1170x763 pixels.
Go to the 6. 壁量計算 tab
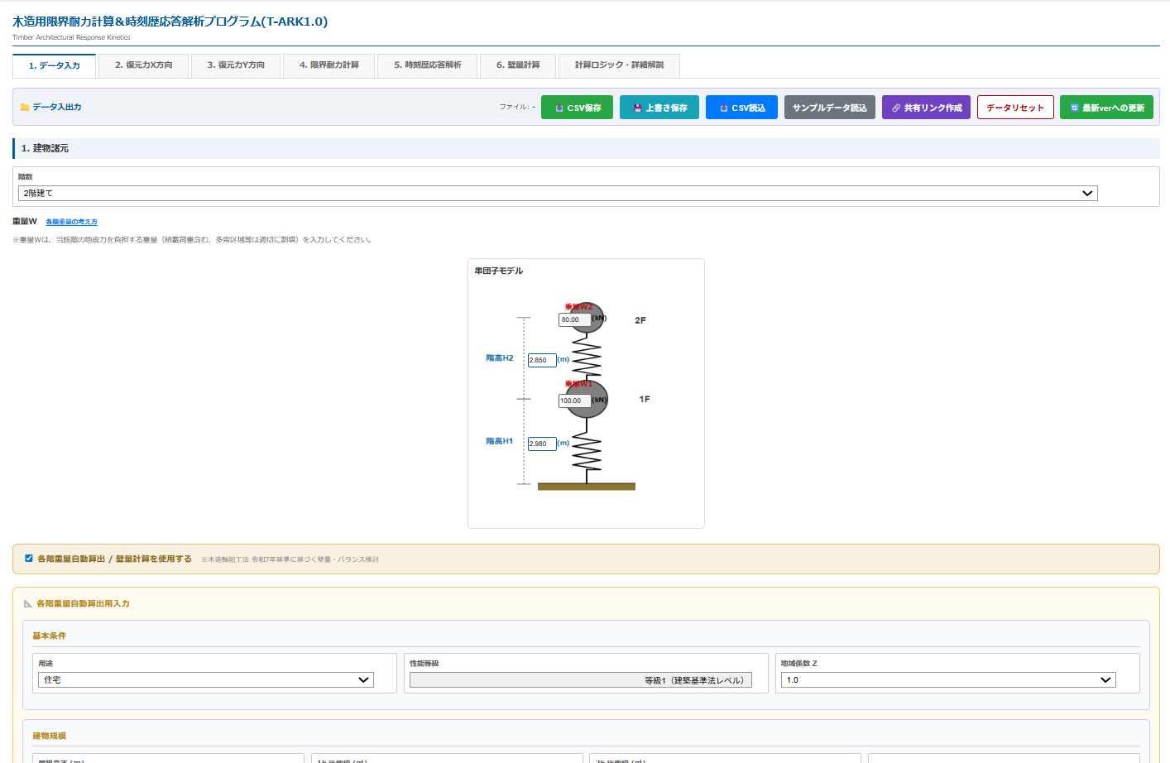click(517, 65)
